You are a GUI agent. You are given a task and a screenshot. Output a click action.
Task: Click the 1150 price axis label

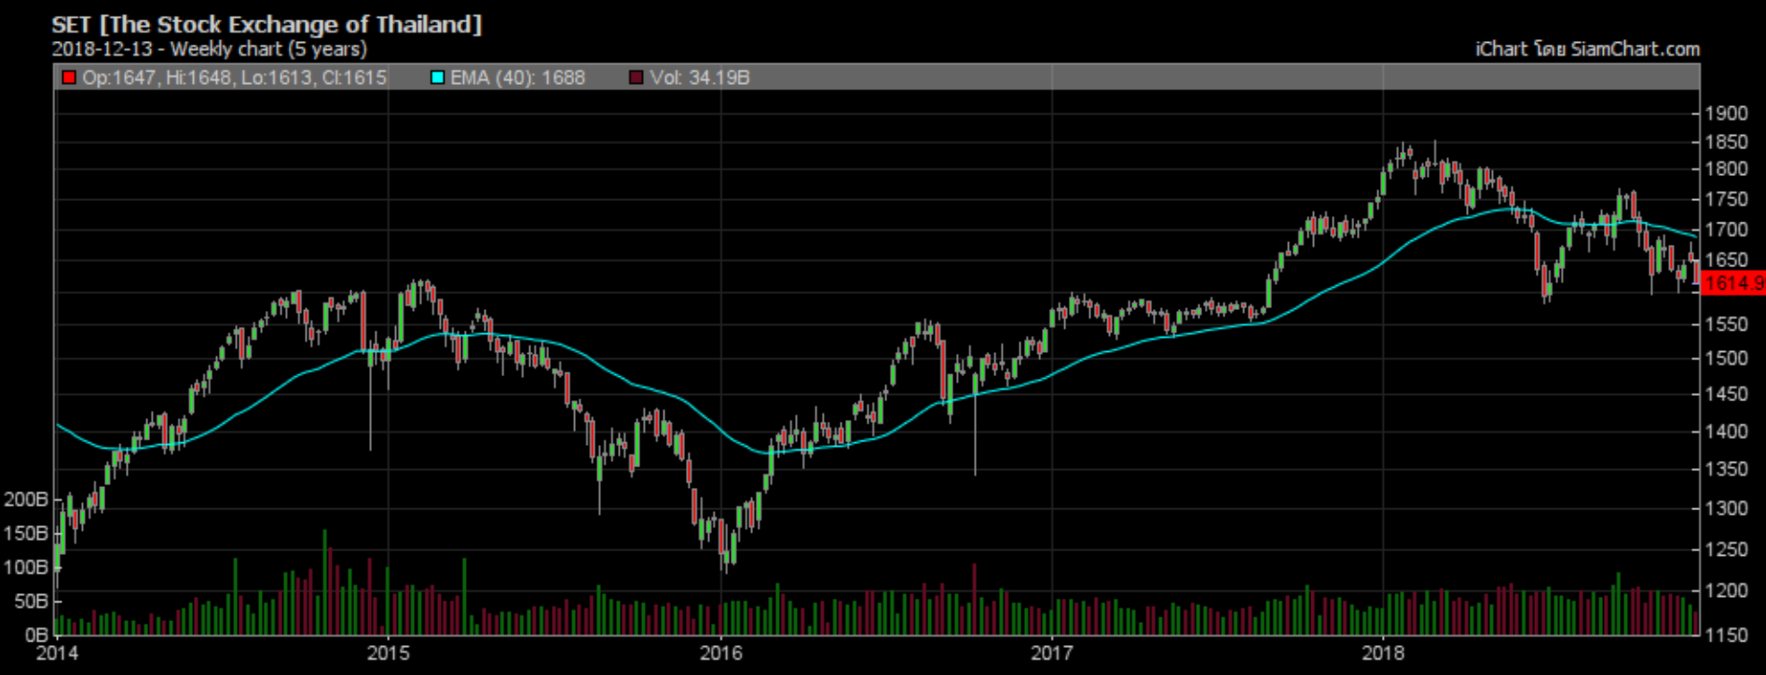coord(1726,635)
